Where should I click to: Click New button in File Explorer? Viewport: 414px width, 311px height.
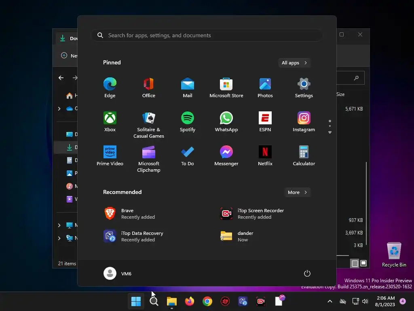tap(69, 55)
